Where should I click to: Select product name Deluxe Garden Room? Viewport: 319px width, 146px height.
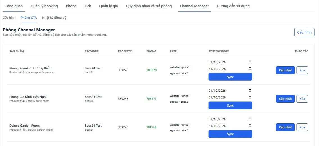tap(25, 126)
